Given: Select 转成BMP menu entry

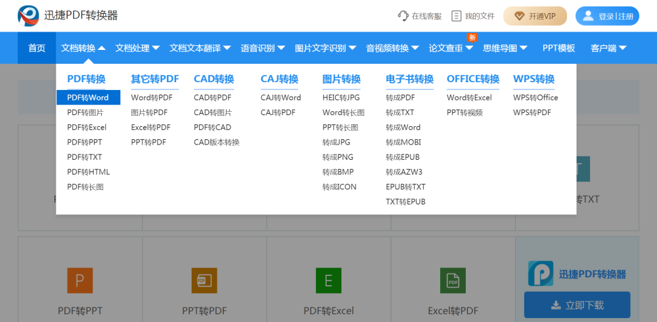Looking at the screenshot, I should tap(338, 172).
